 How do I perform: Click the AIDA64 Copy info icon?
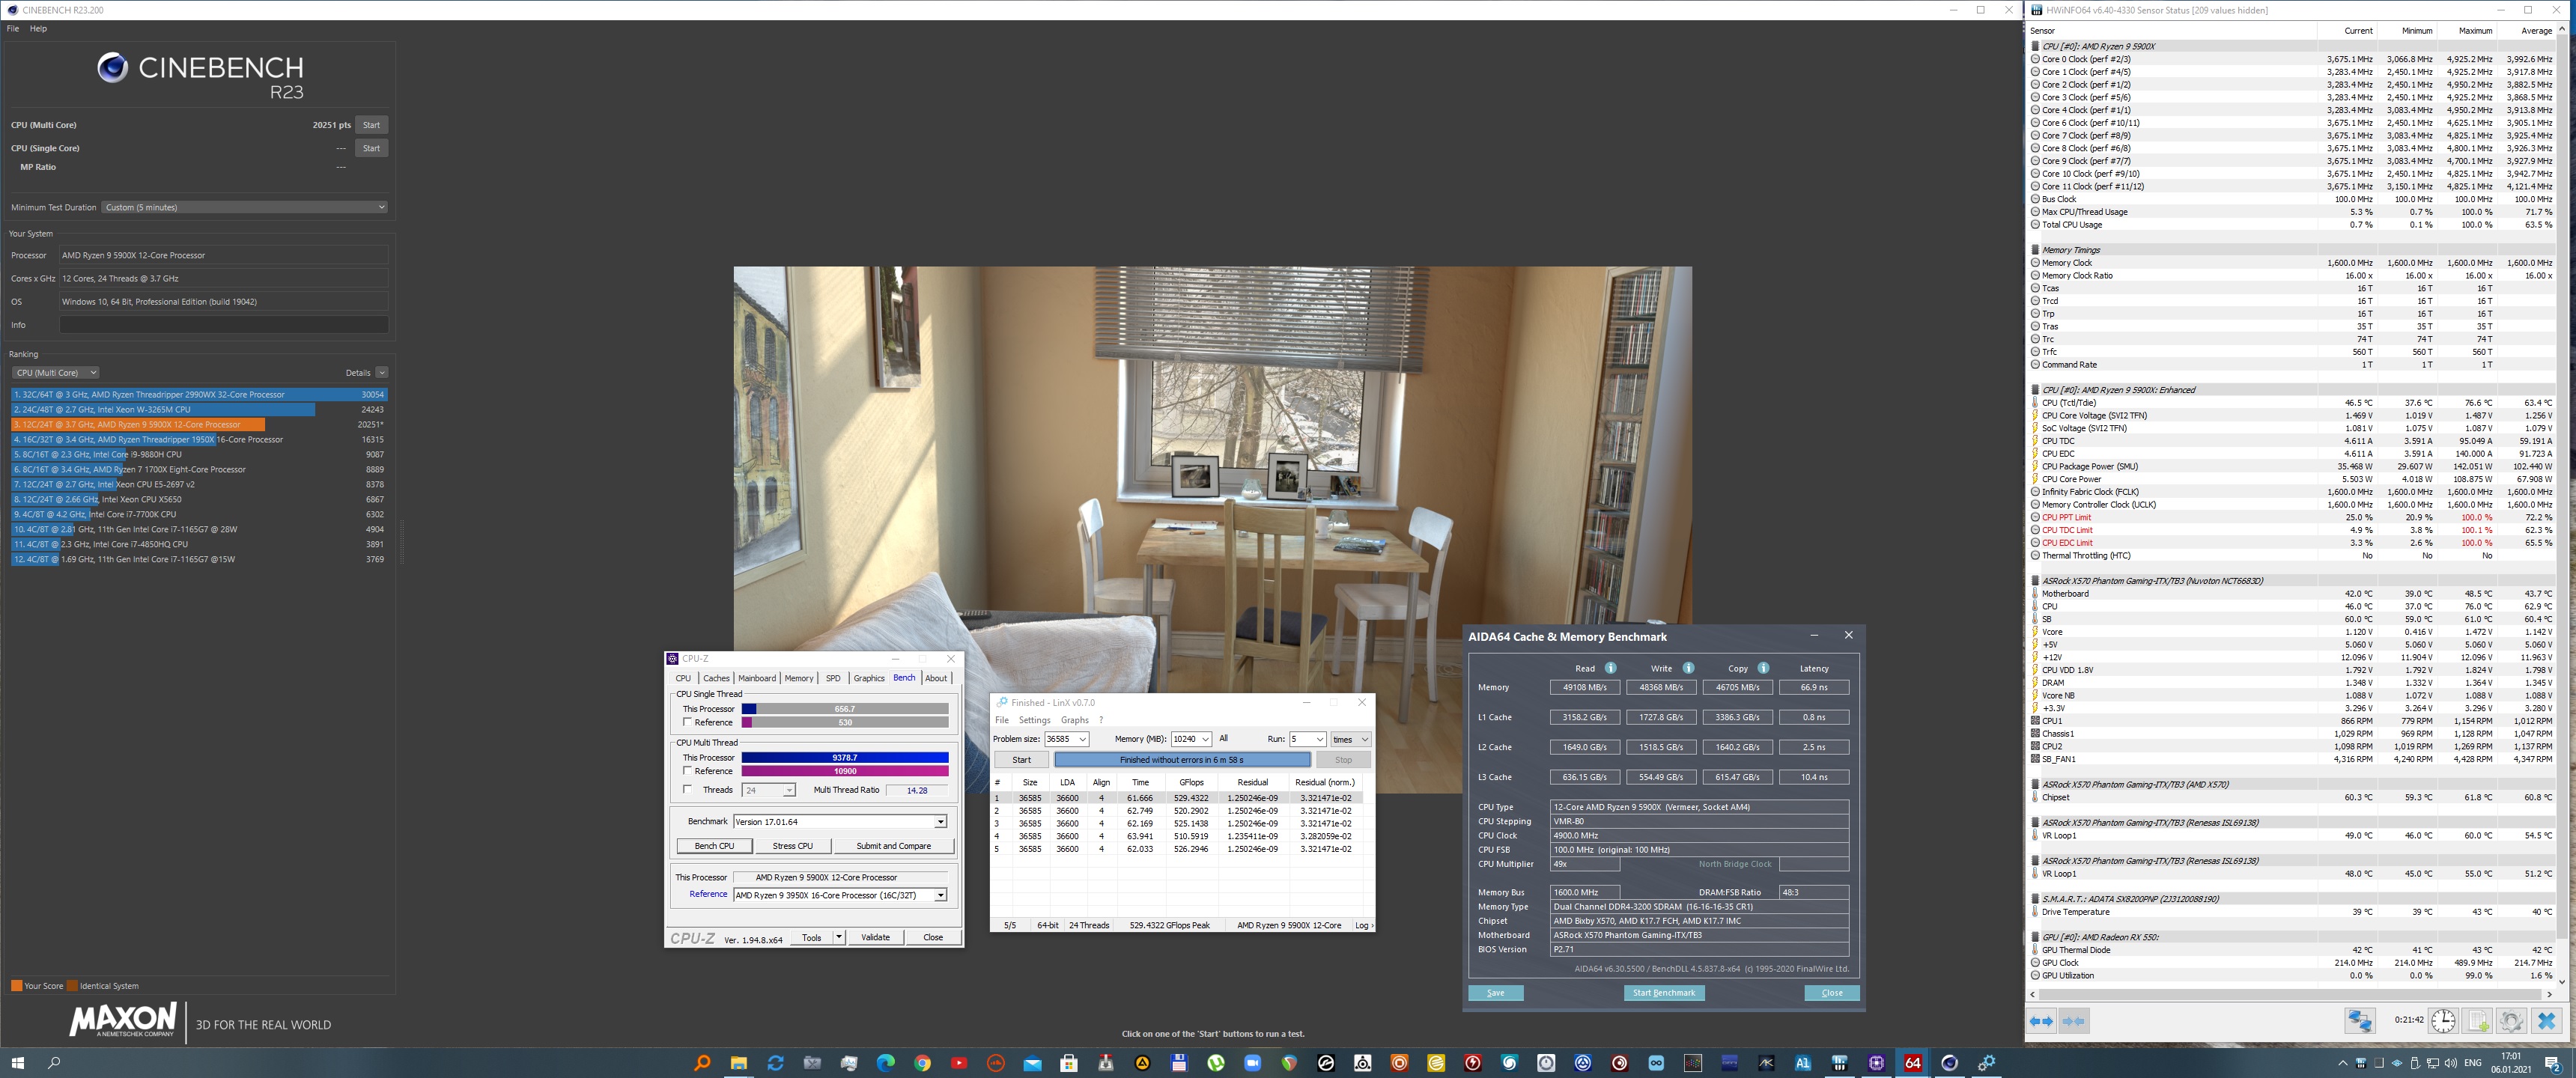tap(1763, 668)
